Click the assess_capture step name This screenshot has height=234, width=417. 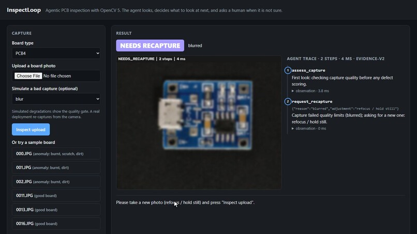[308, 70]
